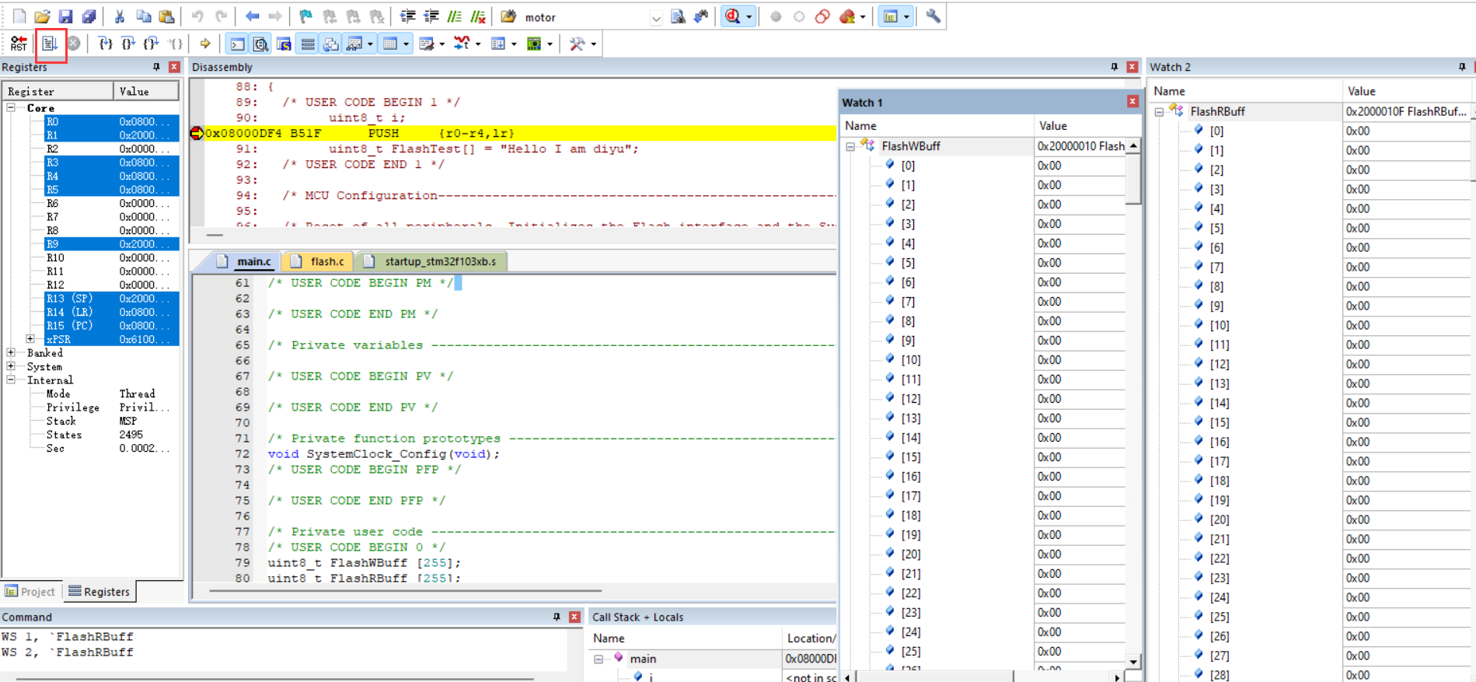The image size is (1476, 682).
Task: Expand the Banked registers group
Action: coord(12,353)
